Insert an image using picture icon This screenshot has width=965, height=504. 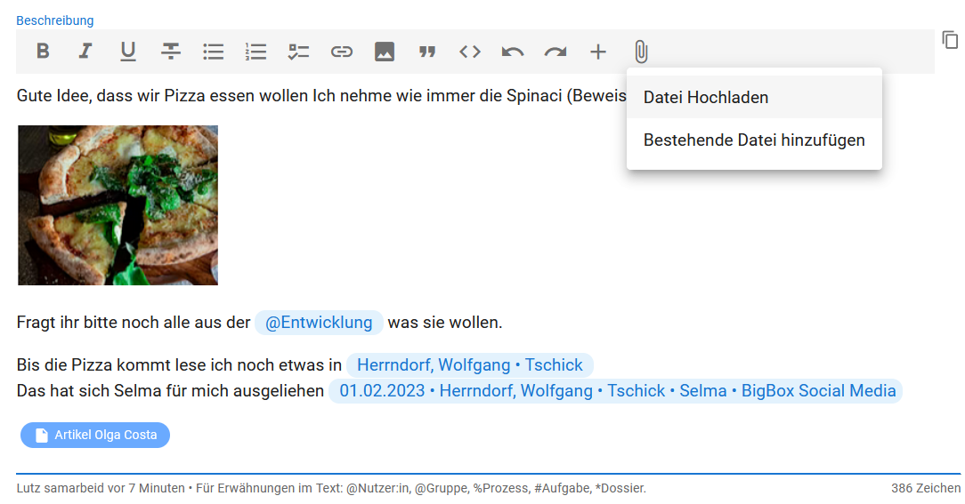(385, 52)
